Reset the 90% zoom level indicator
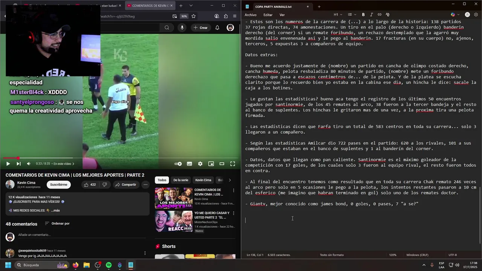 coord(184,16)
